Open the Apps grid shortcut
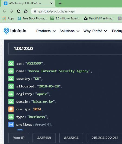This screenshot has height=144, width=122. click(8, 18)
